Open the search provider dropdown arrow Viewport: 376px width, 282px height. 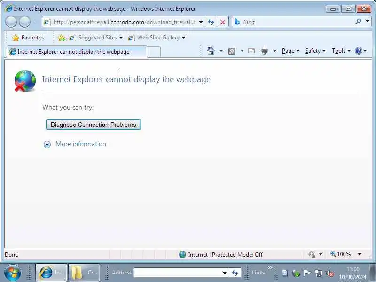click(x=368, y=22)
